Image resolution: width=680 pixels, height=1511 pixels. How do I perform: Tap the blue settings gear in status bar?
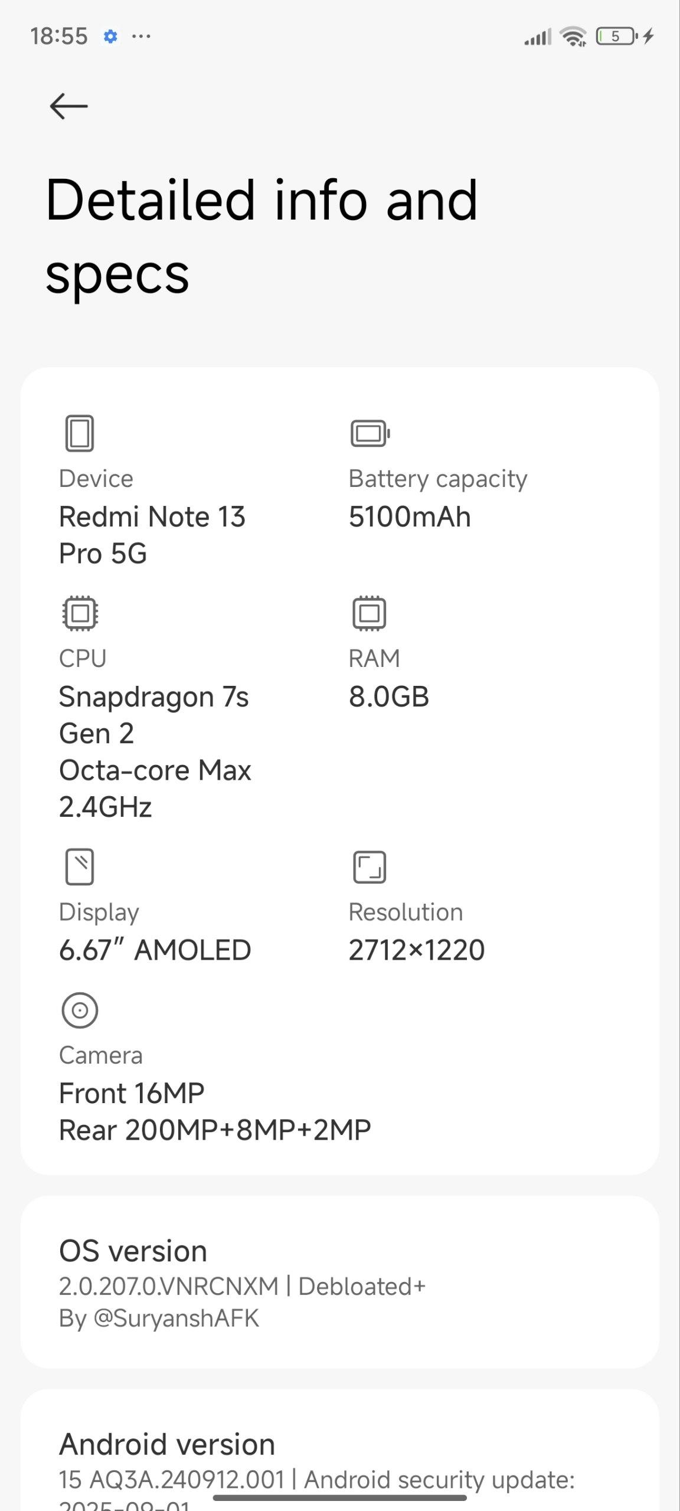110,37
